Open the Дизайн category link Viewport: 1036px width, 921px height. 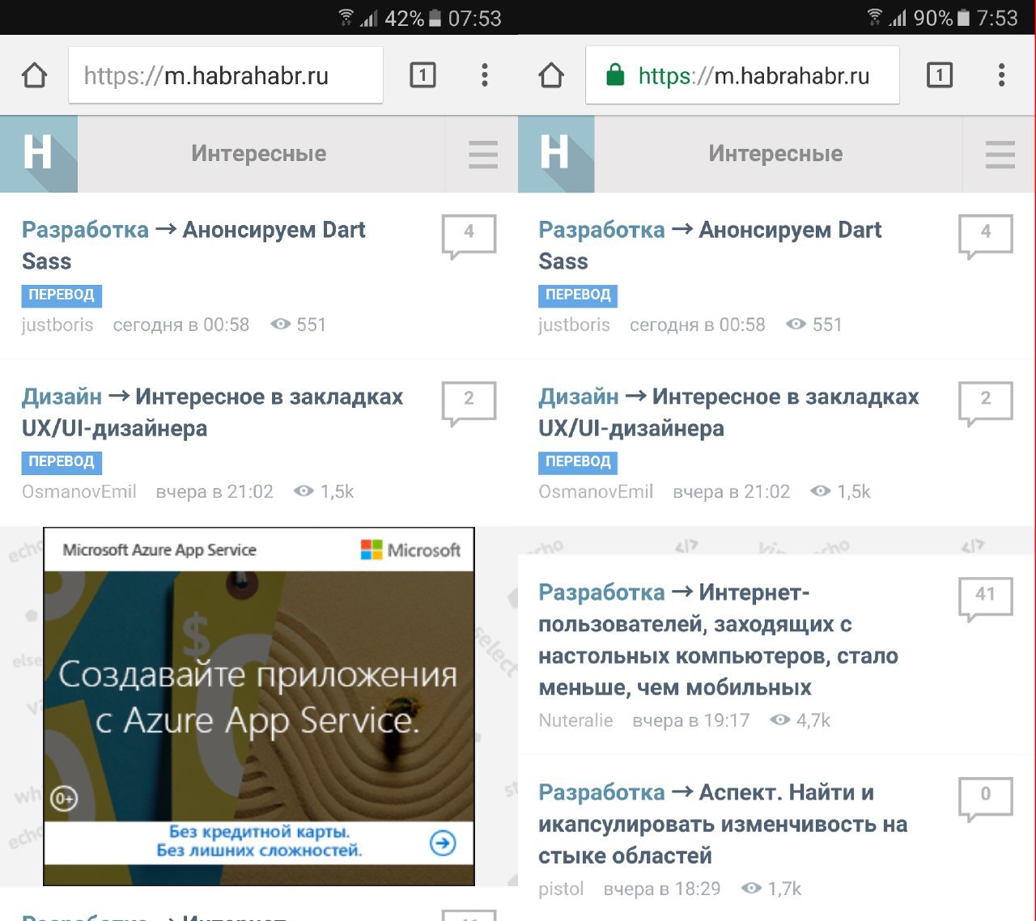[x=62, y=397]
